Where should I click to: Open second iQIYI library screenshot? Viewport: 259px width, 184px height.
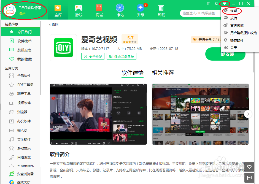200,114
